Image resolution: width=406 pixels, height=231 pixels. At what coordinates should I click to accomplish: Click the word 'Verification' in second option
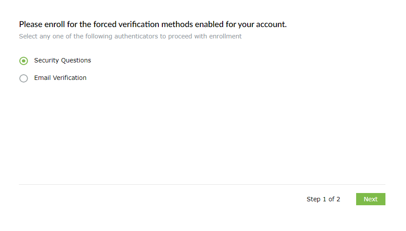[x=70, y=78]
